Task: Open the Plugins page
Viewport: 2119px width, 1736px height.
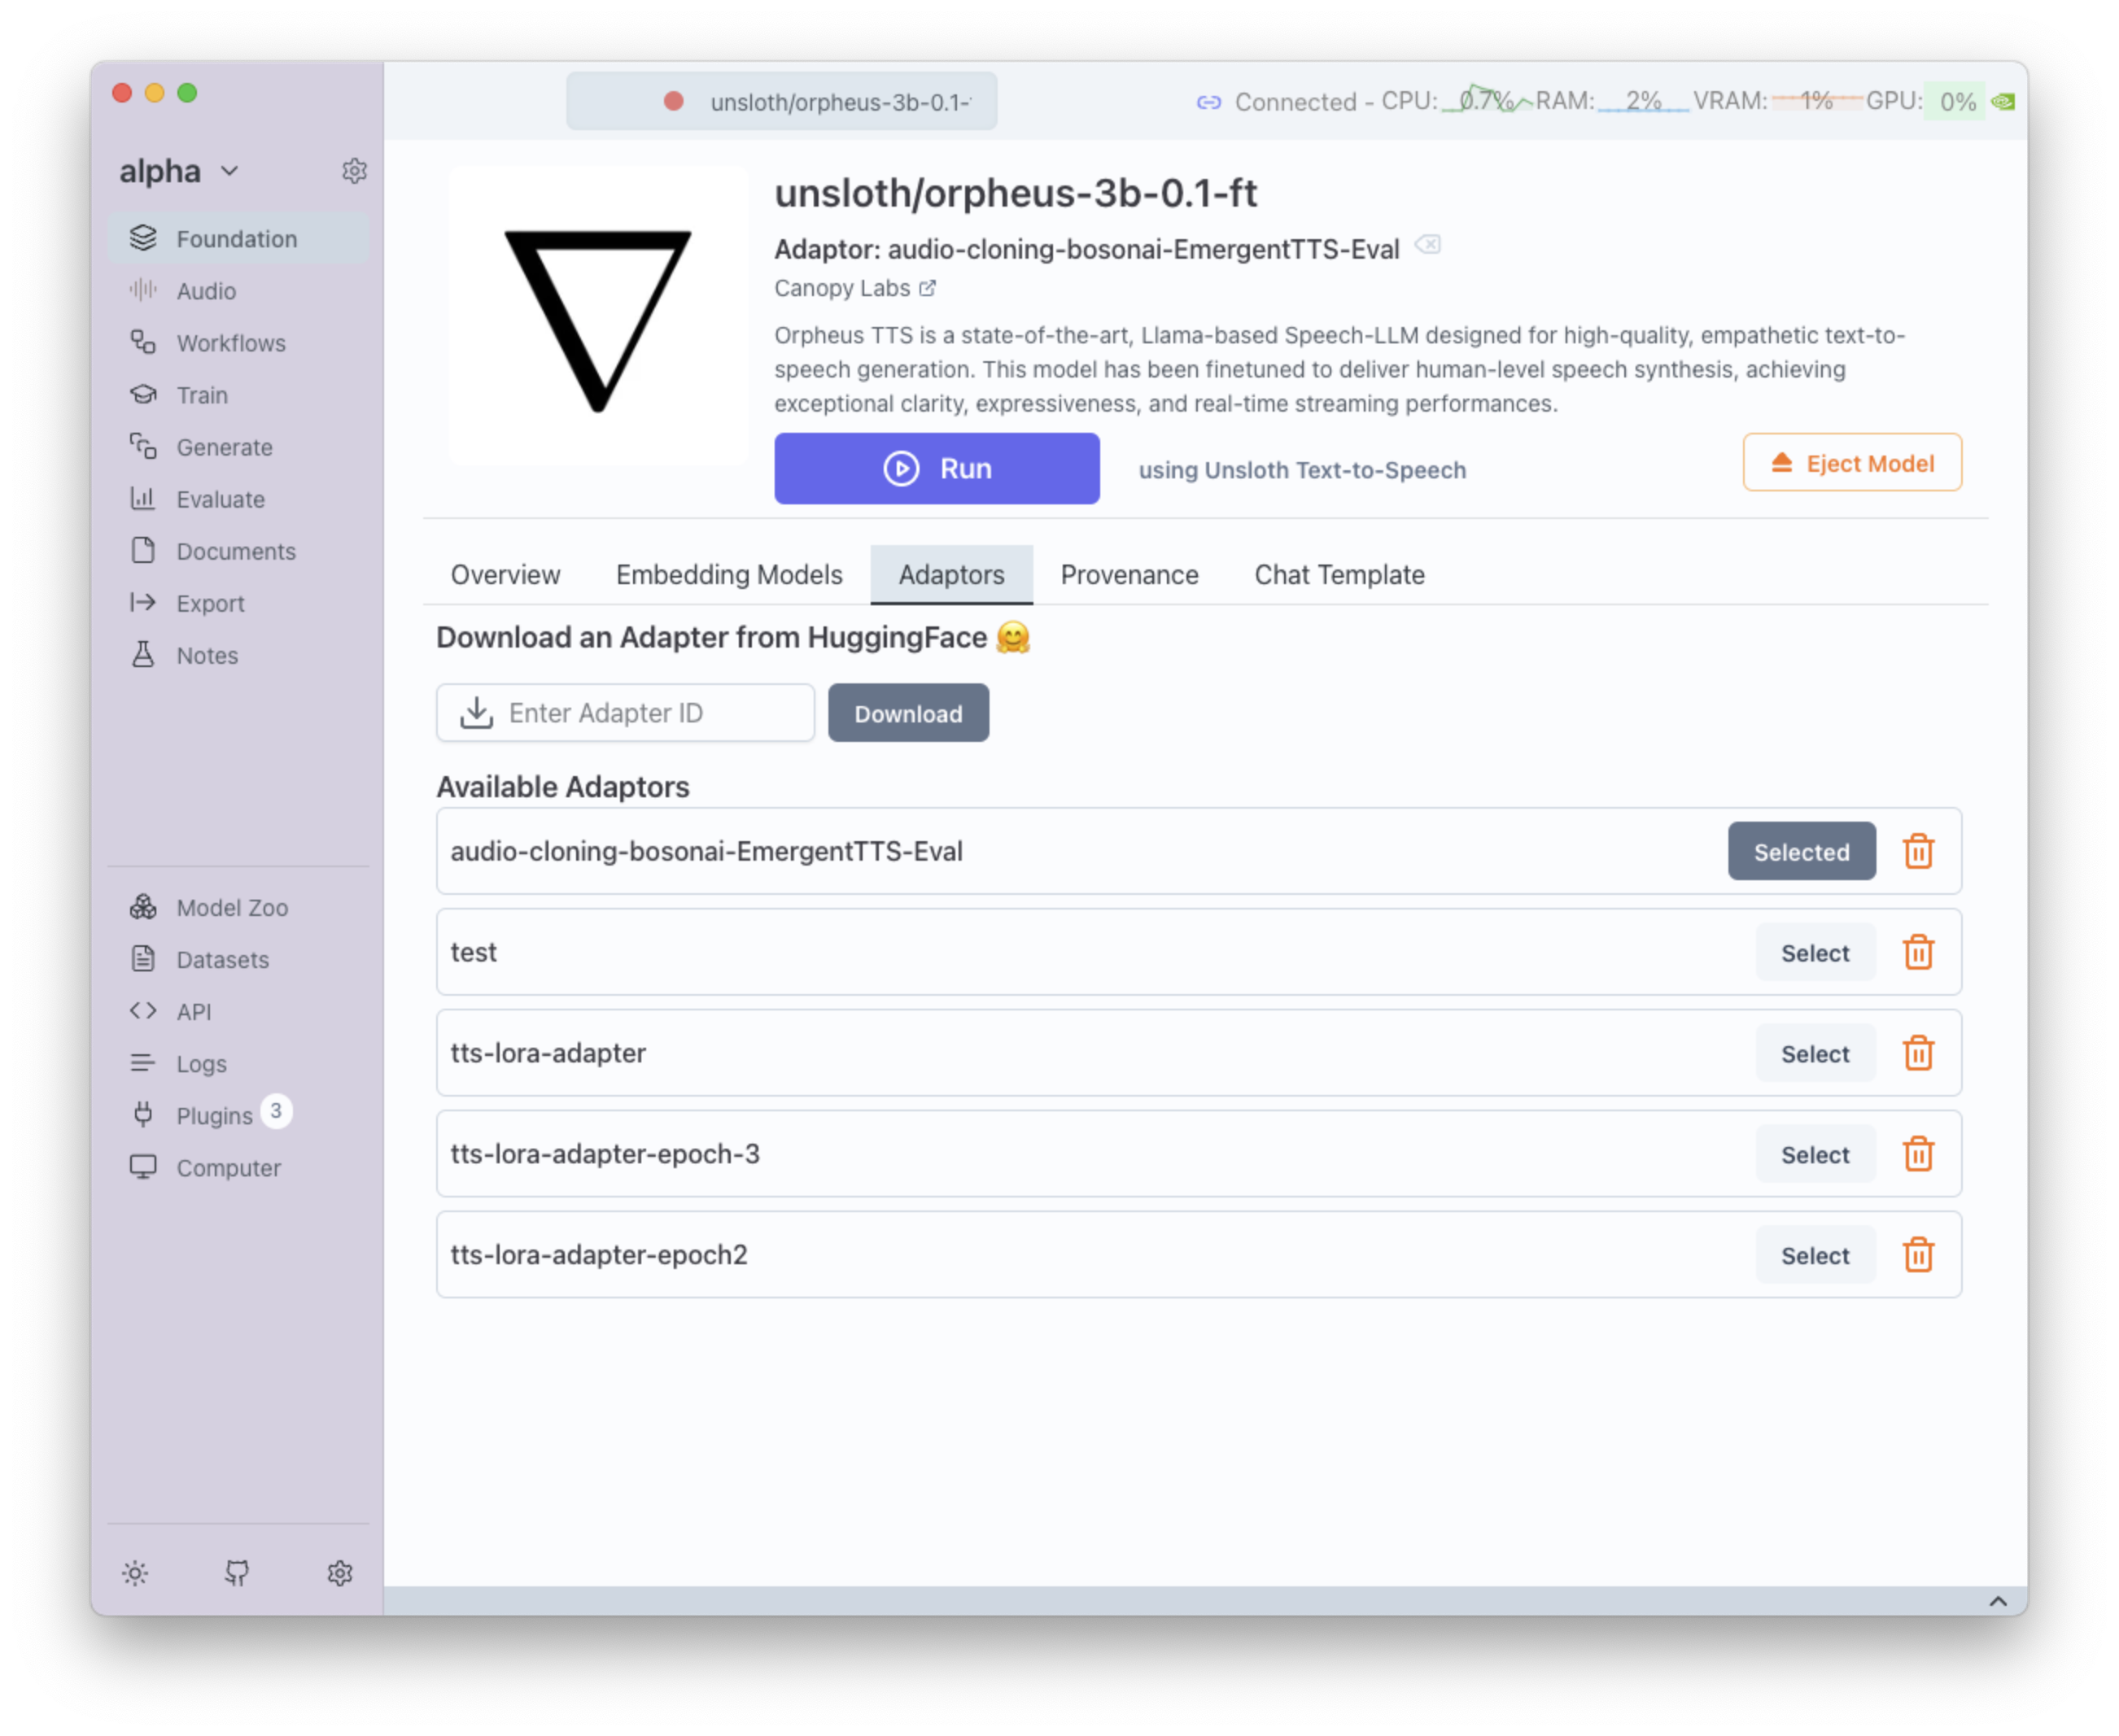Action: [213, 1116]
